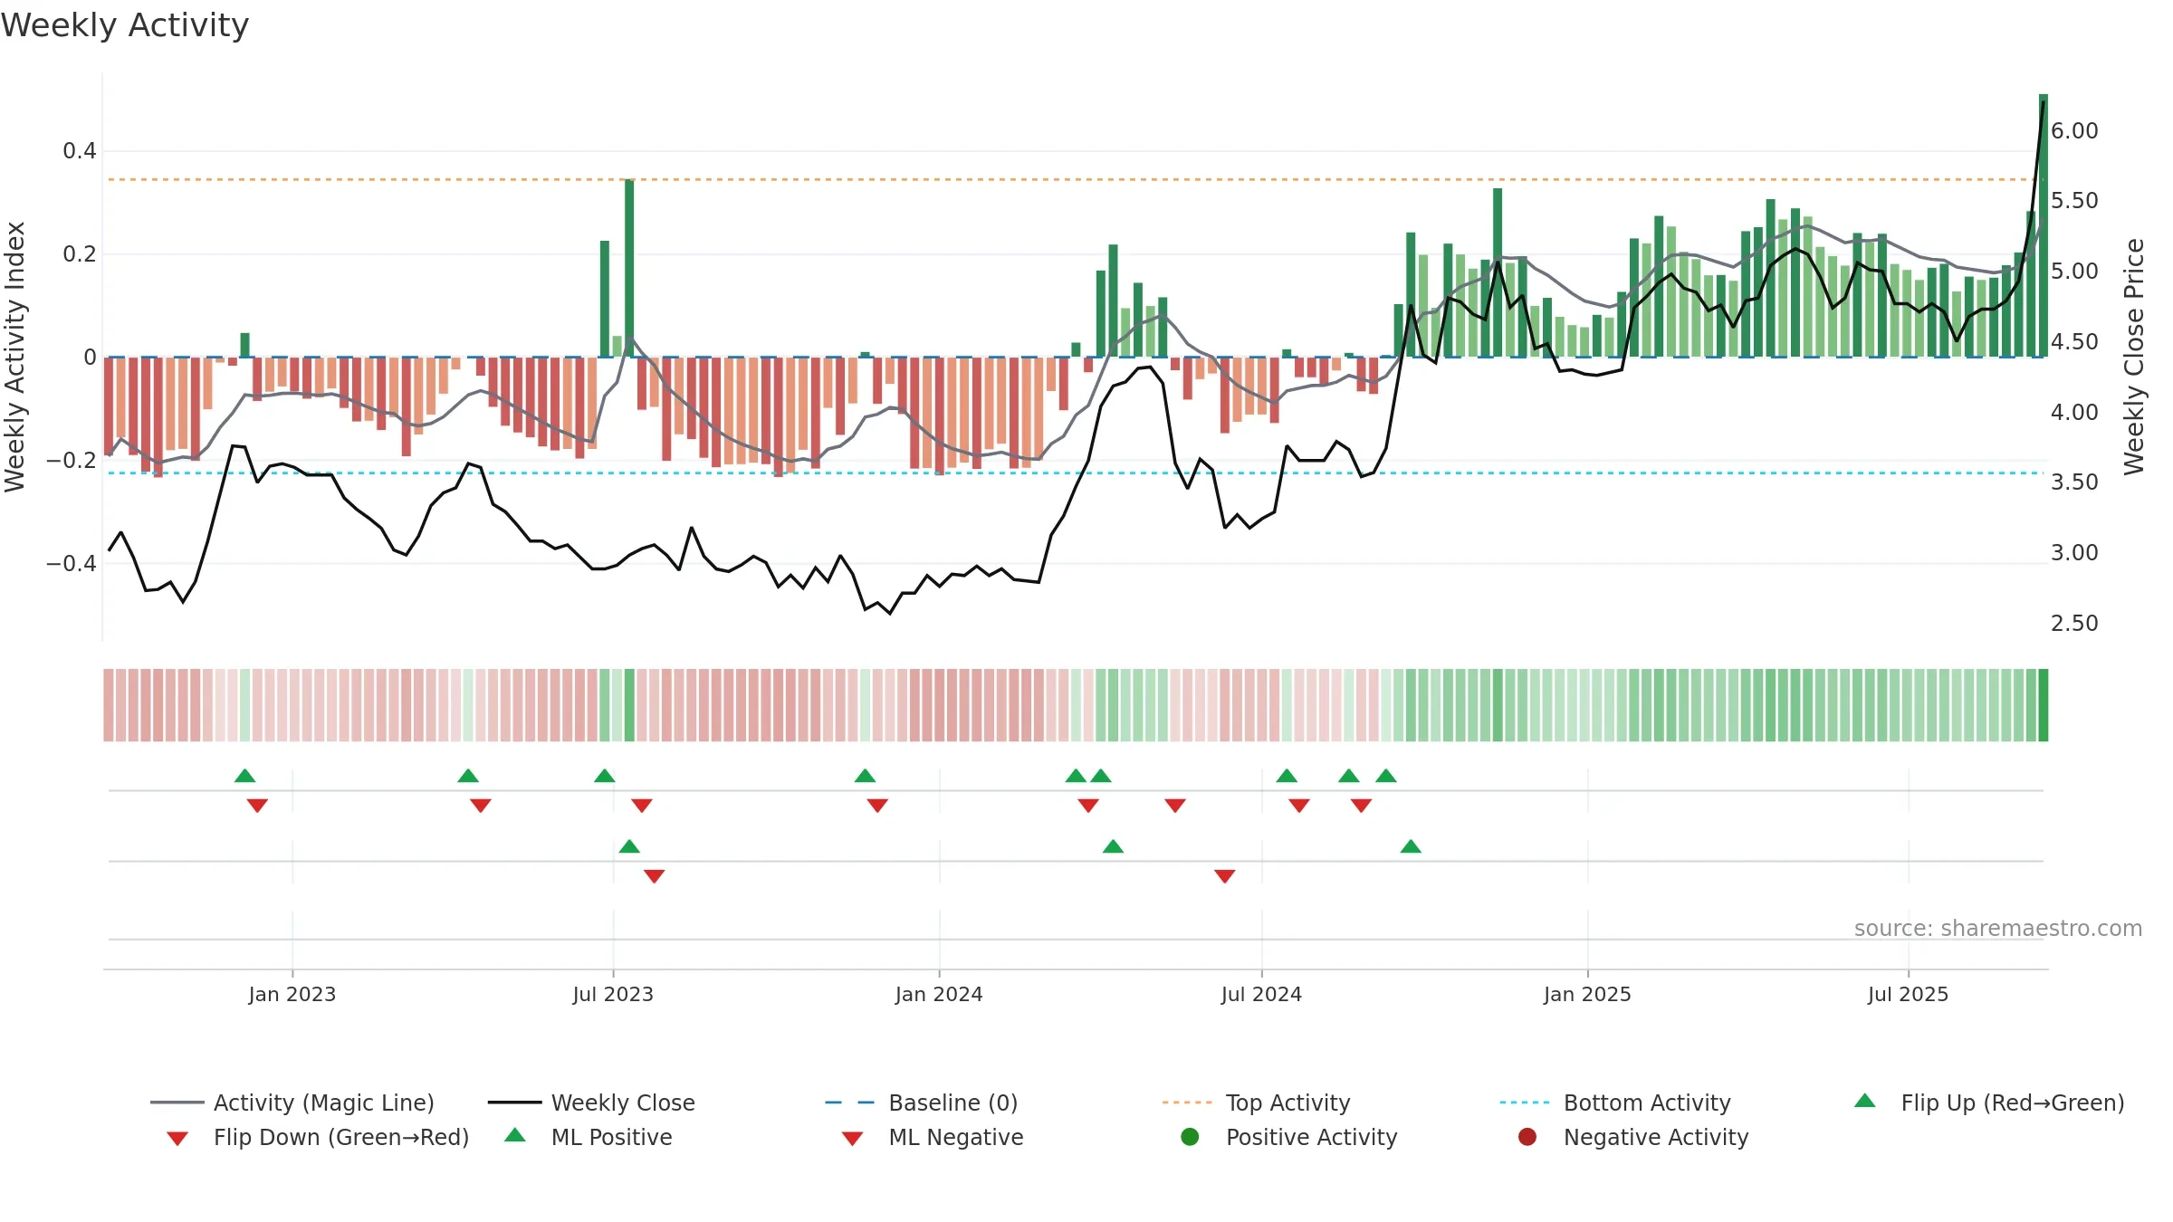Toggle the ML Positive legend entry

[x=589, y=1137]
